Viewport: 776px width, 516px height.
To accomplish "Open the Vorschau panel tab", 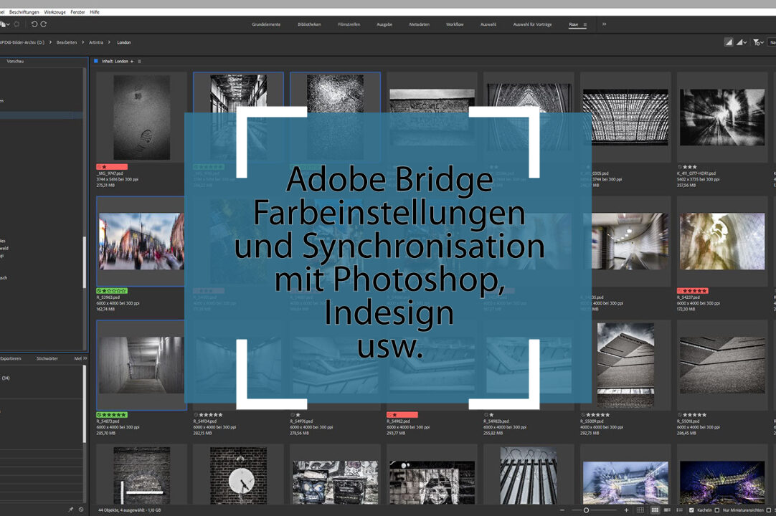I will (x=15, y=62).
